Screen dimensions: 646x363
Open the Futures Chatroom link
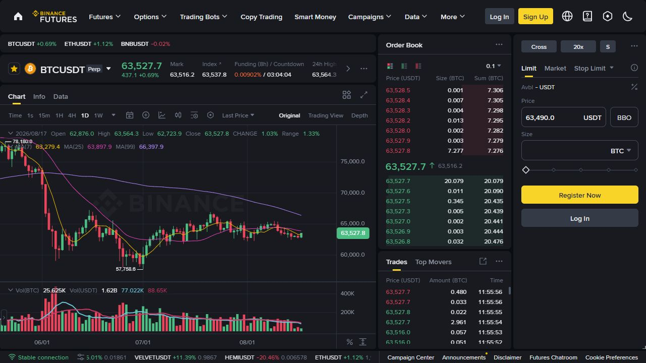pos(554,357)
